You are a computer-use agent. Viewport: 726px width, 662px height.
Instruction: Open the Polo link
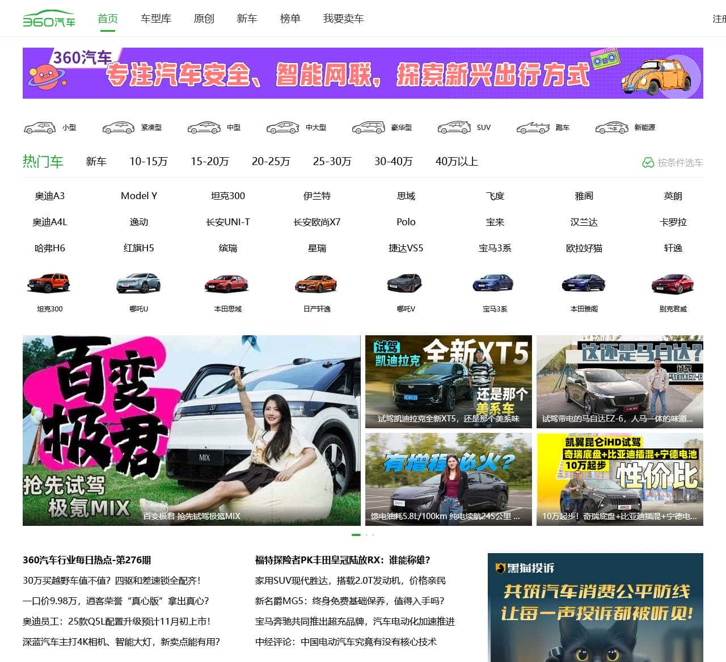coord(406,222)
